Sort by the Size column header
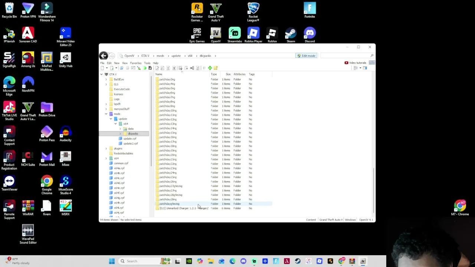This screenshot has height=267, width=475. (228, 74)
